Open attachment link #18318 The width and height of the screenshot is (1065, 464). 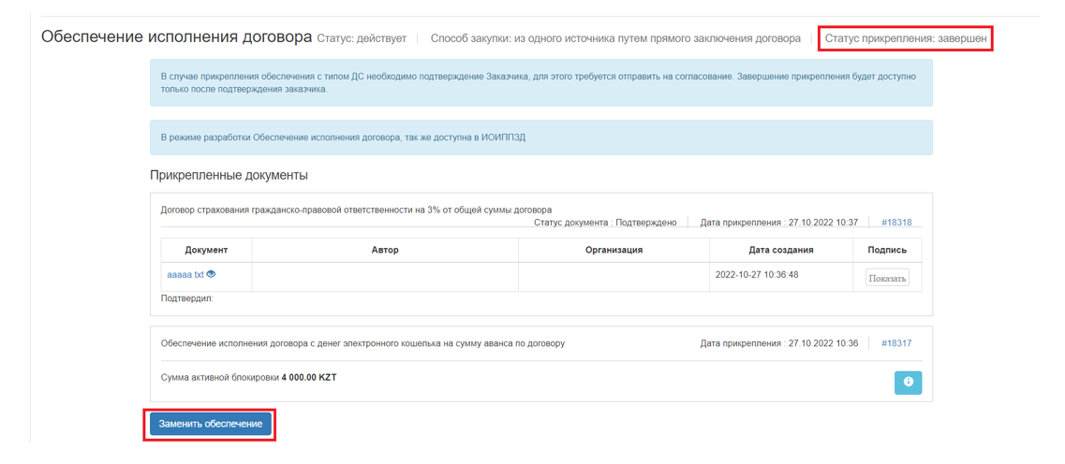[895, 223]
